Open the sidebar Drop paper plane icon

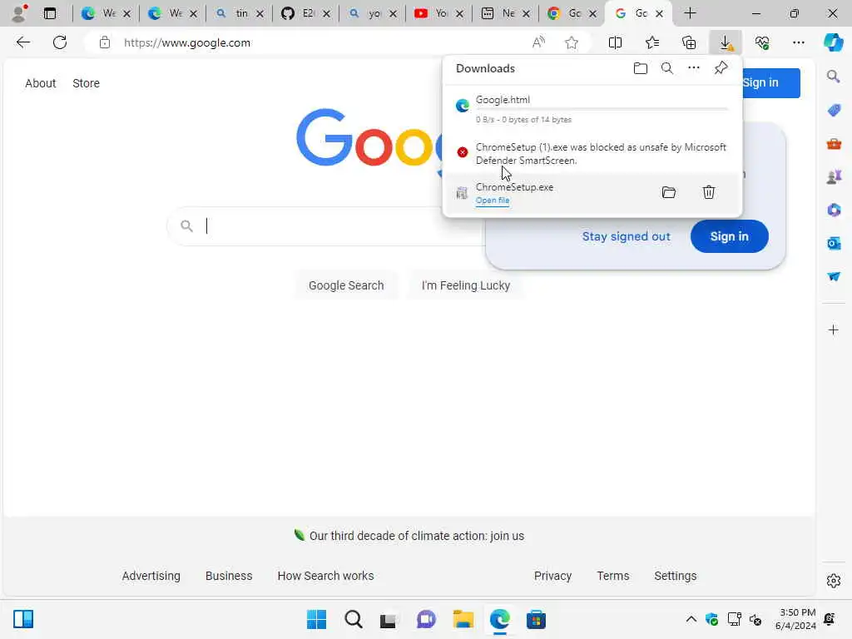(834, 276)
